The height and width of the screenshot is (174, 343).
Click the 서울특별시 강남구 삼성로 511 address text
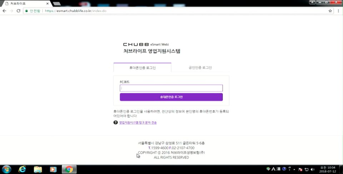point(171,143)
